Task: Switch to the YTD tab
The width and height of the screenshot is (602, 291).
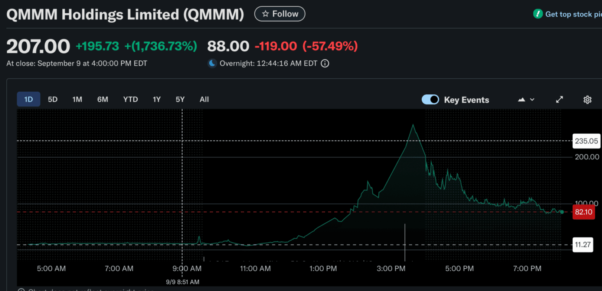Action: click(131, 99)
